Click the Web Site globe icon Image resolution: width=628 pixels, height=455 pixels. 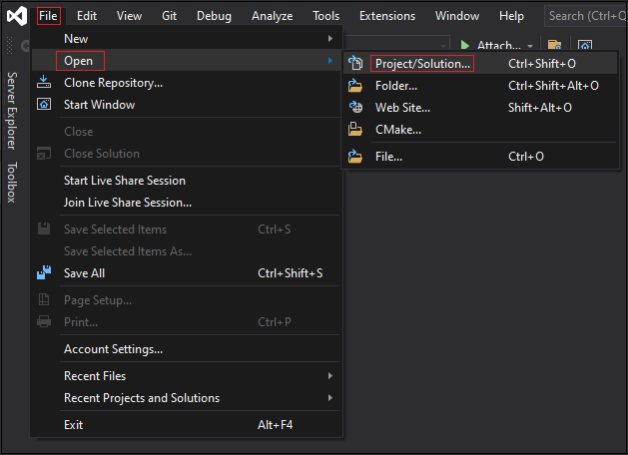355,107
